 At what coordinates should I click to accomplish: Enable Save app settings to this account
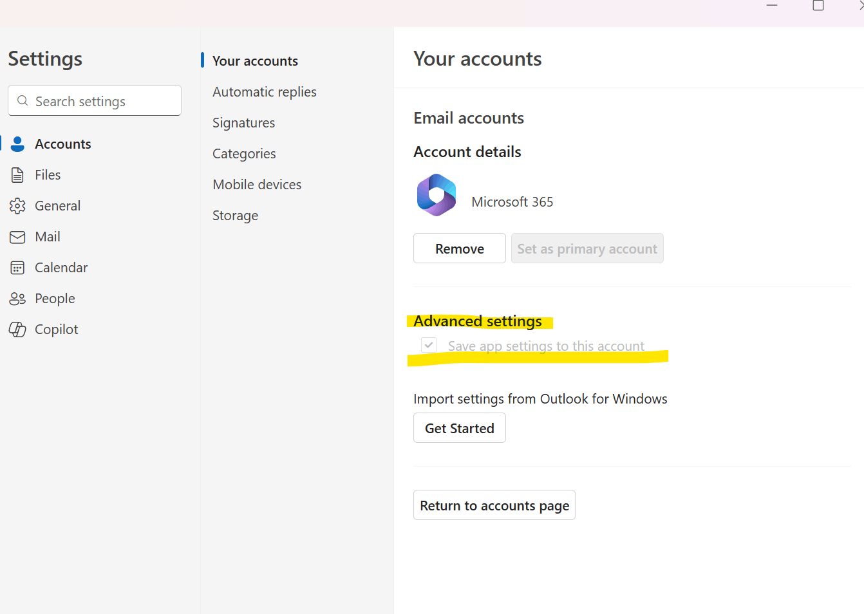[428, 345]
